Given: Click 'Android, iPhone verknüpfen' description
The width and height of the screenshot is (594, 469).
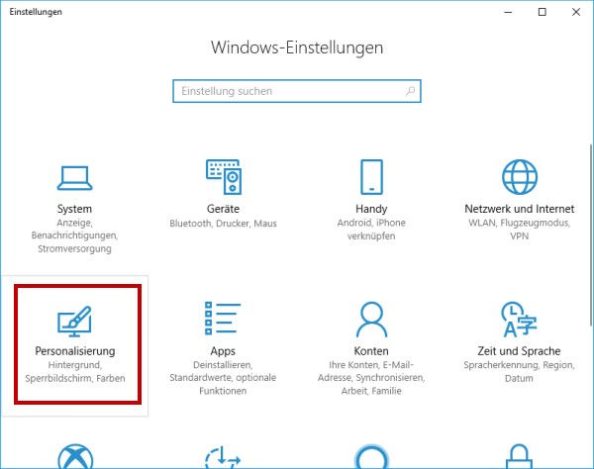Looking at the screenshot, I should point(371,230).
